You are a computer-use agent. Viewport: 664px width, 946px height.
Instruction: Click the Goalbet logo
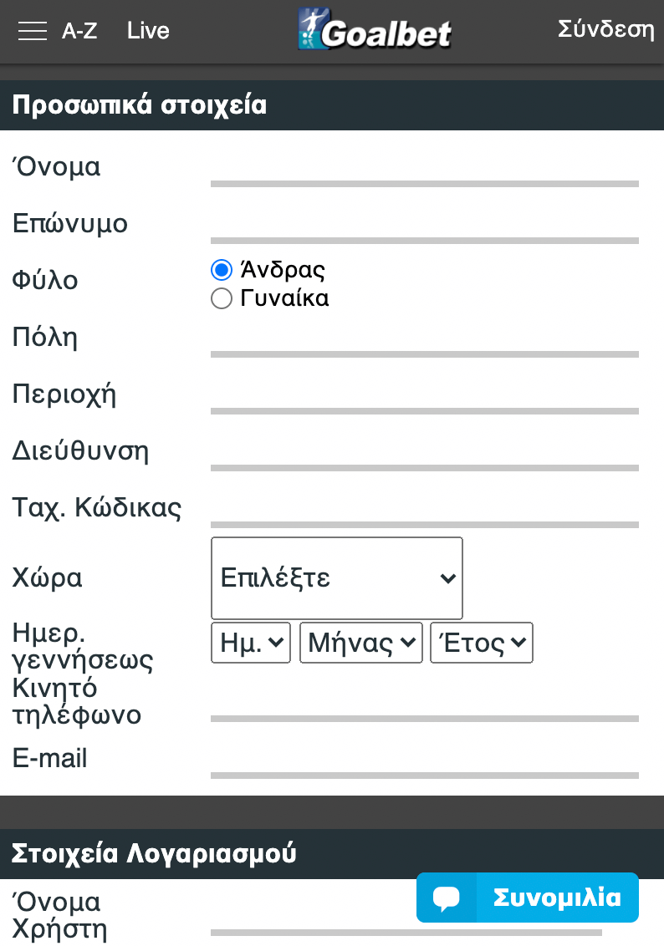(x=375, y=29)
